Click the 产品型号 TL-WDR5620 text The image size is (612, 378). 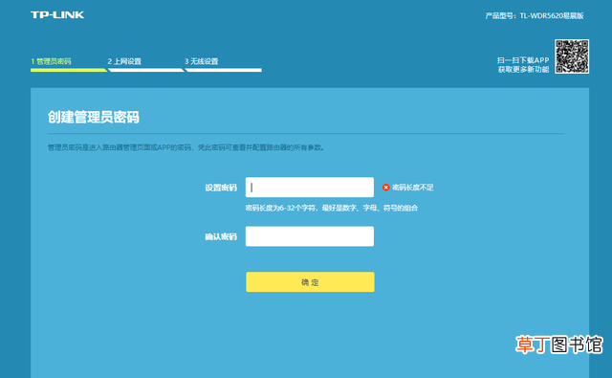(535, 15)
